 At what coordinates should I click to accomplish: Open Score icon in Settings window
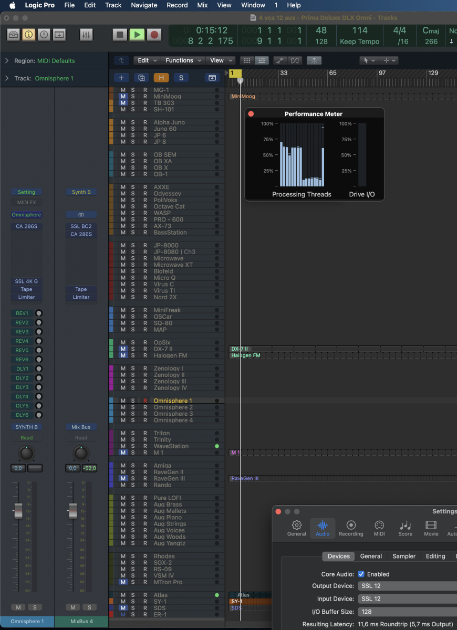click(405, 529)
